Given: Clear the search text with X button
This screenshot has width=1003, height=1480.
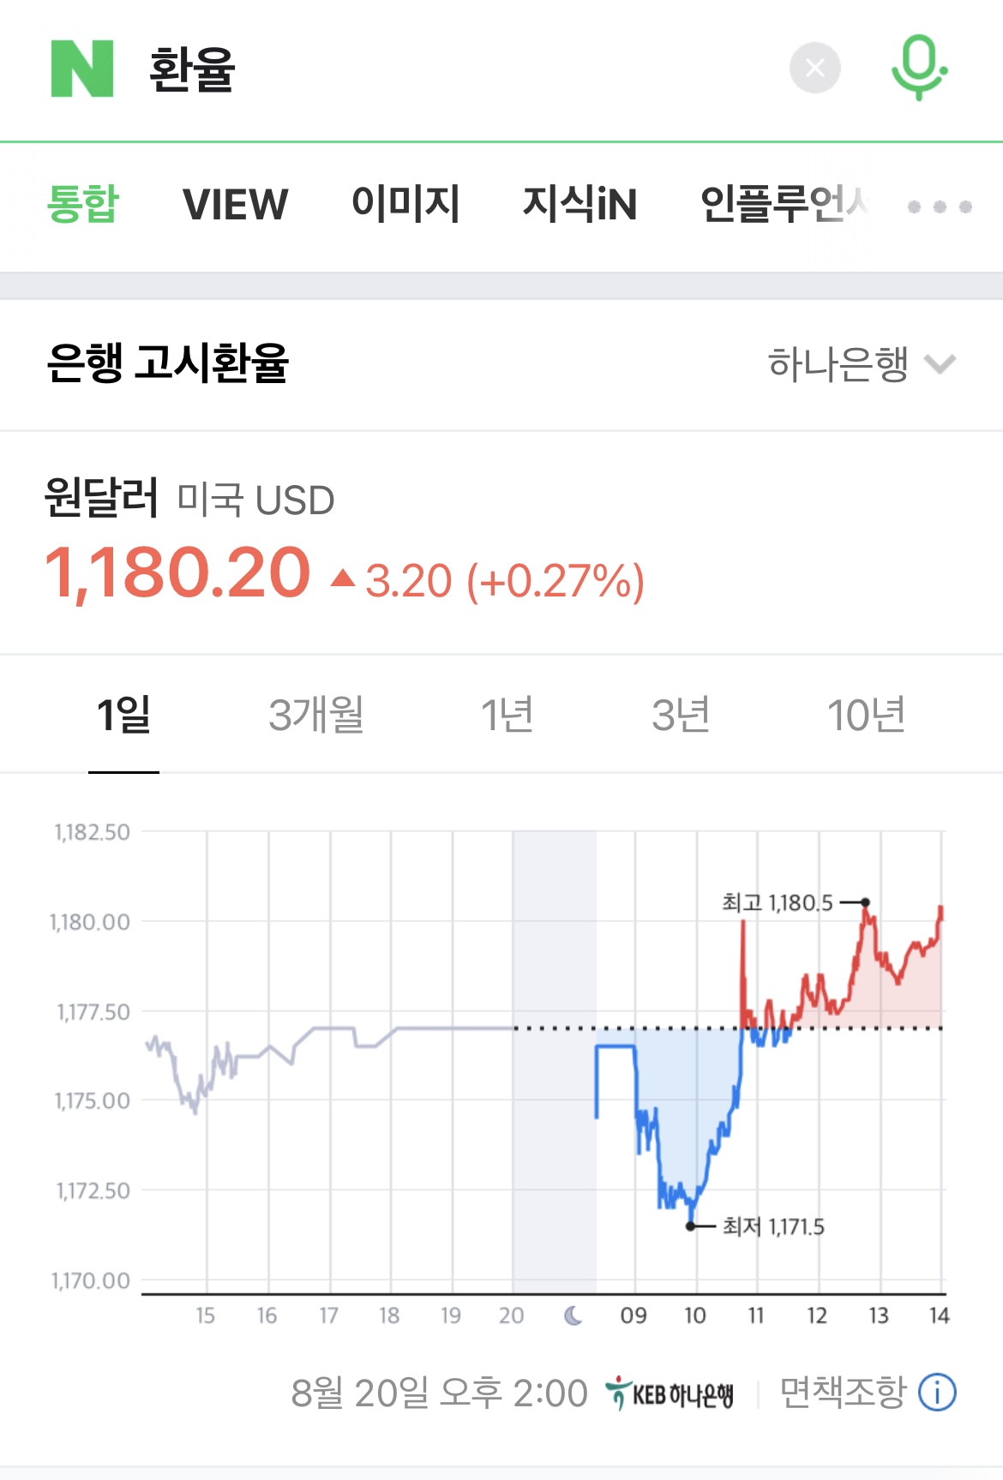Looking at the screenshot, I should coord(814,68).
